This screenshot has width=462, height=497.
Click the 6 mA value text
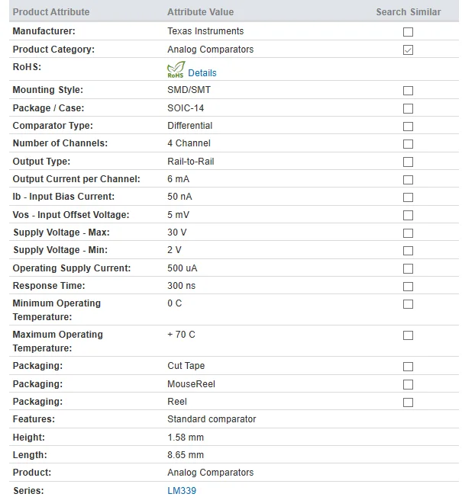178,179
